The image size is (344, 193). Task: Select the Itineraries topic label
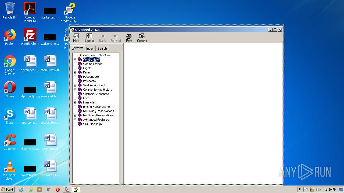point(89,102)
